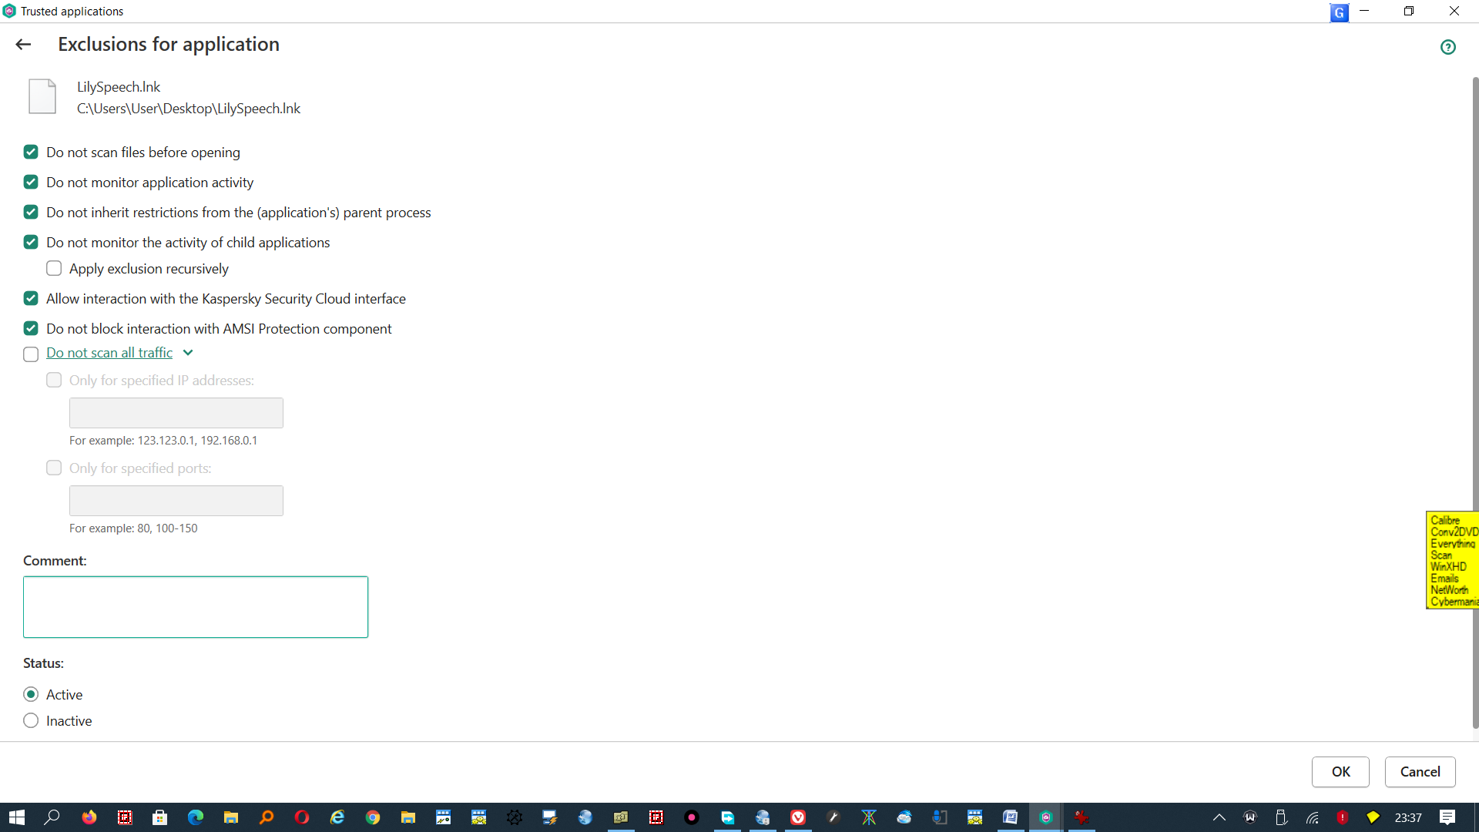Viewport: 1479px width, 832px height.
Task: Select the Inactive status radio button
Action: tap(31, 720)
